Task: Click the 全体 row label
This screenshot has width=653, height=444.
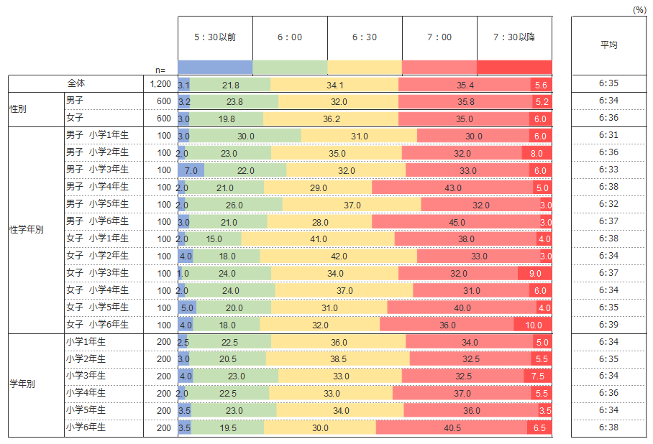Action: (x=76, y=84)
